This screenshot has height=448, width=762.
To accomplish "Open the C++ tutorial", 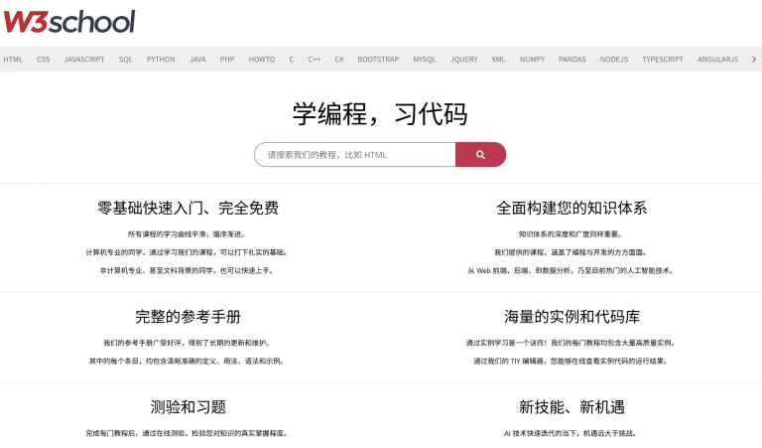I will [315, 60].
